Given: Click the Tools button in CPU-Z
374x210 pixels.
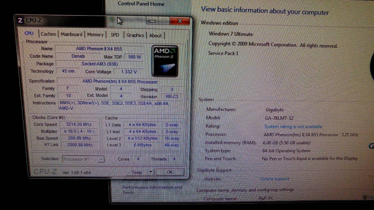Looking at the screenshot, I should pos(137,172).
